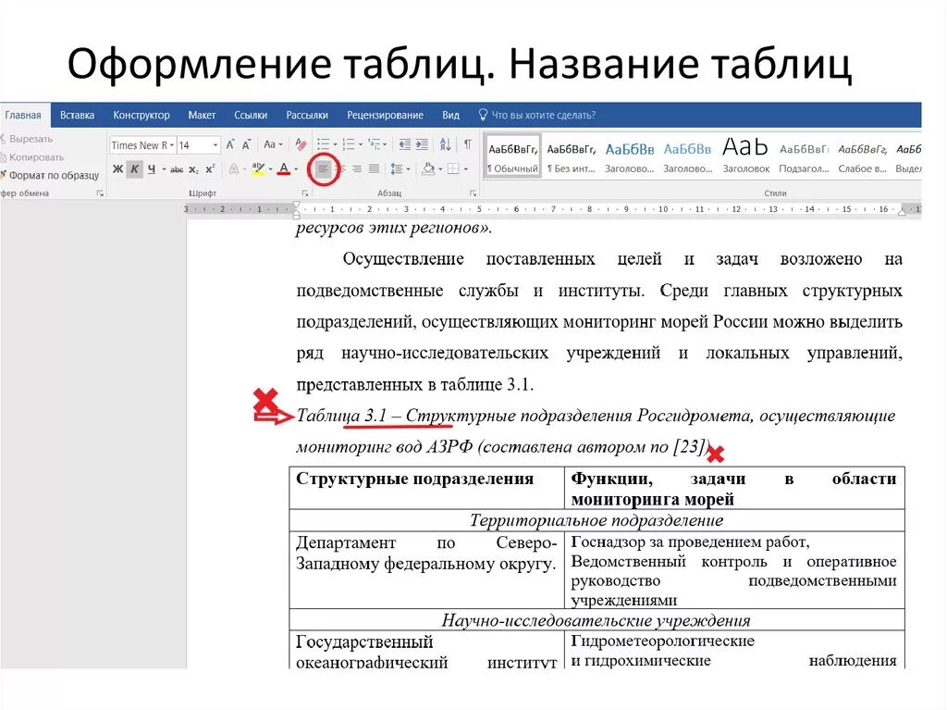Click the line spacing icon
Screen dimensions: 947x710
click(x=397, y=168)
